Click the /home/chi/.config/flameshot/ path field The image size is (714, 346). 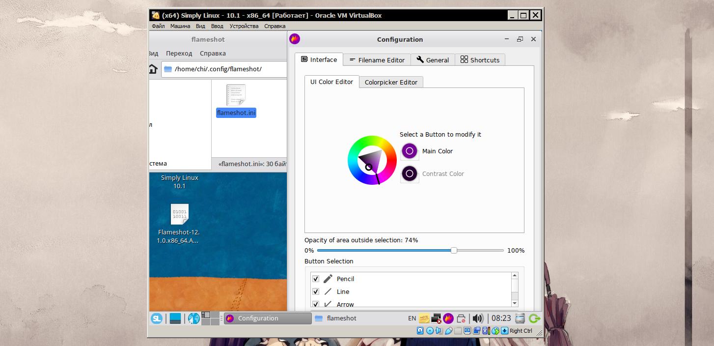pyautogui.click(x=224, y=69)
